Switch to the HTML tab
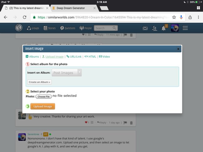Screen dimensions: 203x152 90,57
